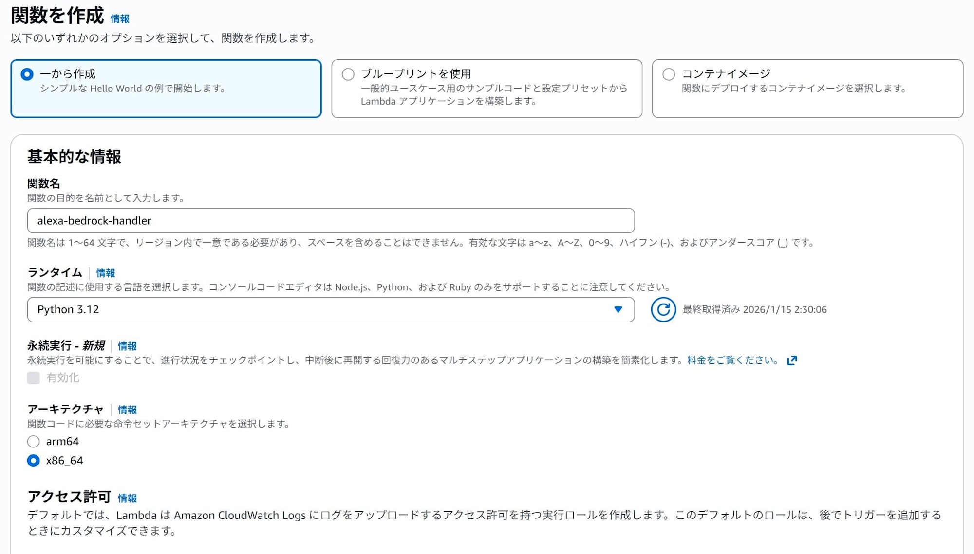Open the Python 3.12 runtime select box
The width and height of the screenshot is (974, 554).
[x=321, y=310]
